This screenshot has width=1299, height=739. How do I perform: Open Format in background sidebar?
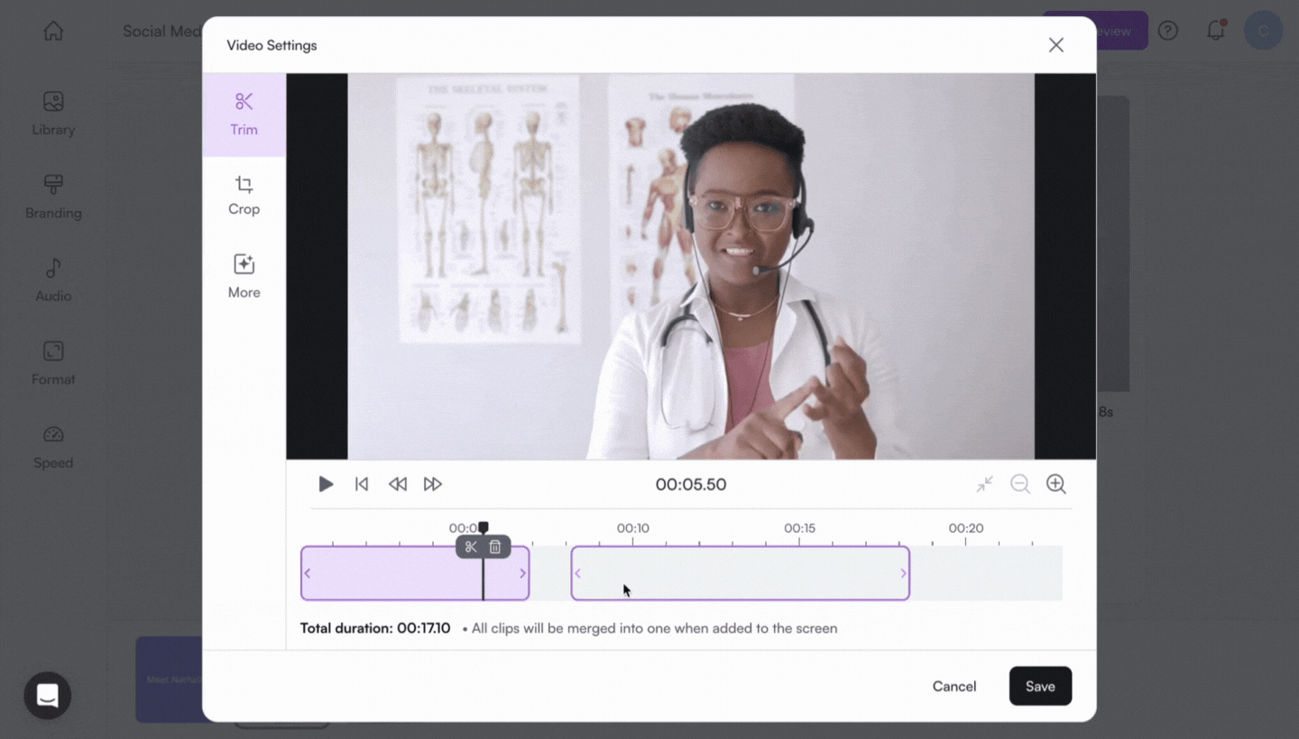pos(53,364)
